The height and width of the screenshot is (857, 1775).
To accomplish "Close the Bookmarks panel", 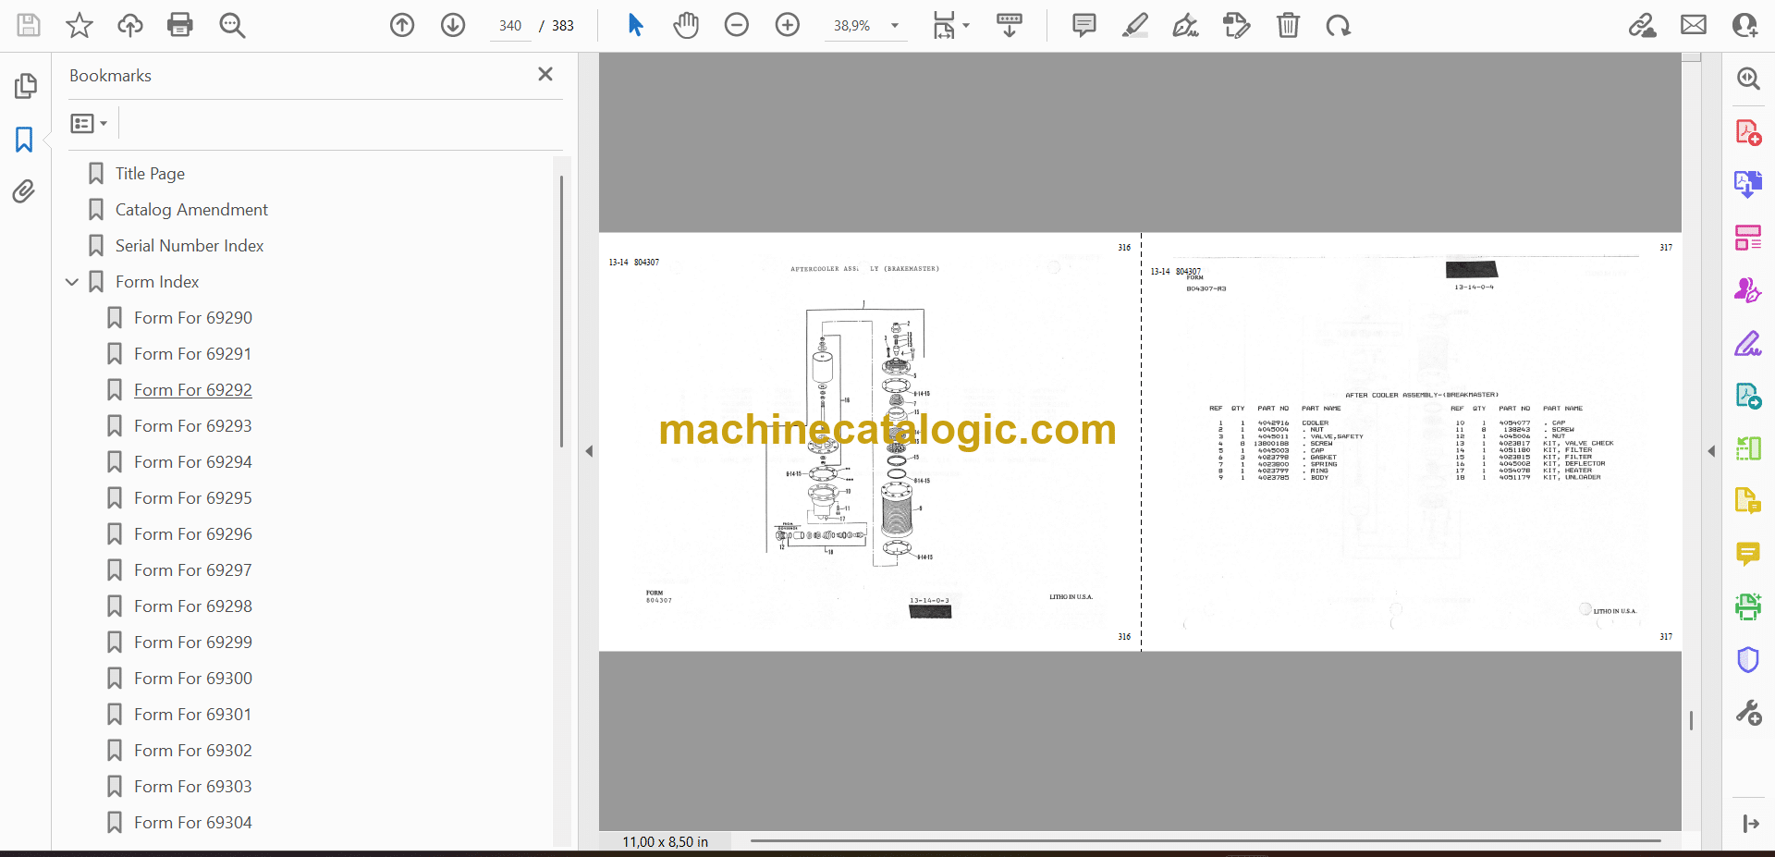I will click(x=545, y=75).
